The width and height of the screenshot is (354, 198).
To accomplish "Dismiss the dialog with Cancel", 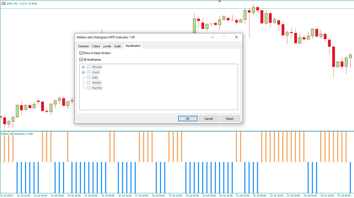I will pyautogui.click(x=208, y=118).
